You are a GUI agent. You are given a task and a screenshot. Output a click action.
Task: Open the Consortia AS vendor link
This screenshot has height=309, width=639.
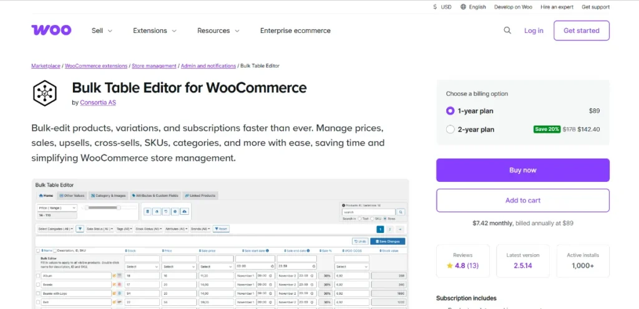(x=98, y=103)
